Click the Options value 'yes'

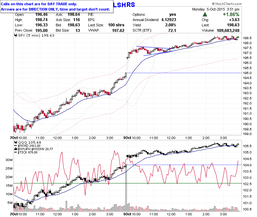pyautogui.click(x=173, y=14)
